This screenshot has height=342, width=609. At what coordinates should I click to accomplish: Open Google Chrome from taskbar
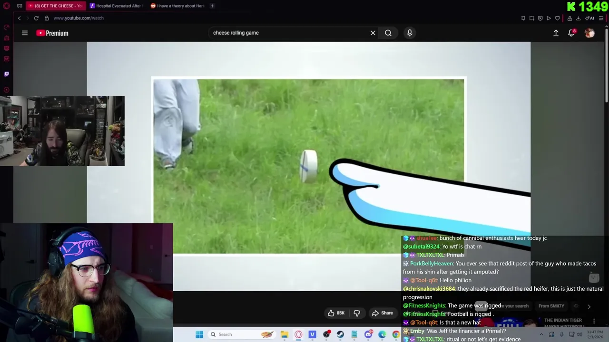(396, 334)
